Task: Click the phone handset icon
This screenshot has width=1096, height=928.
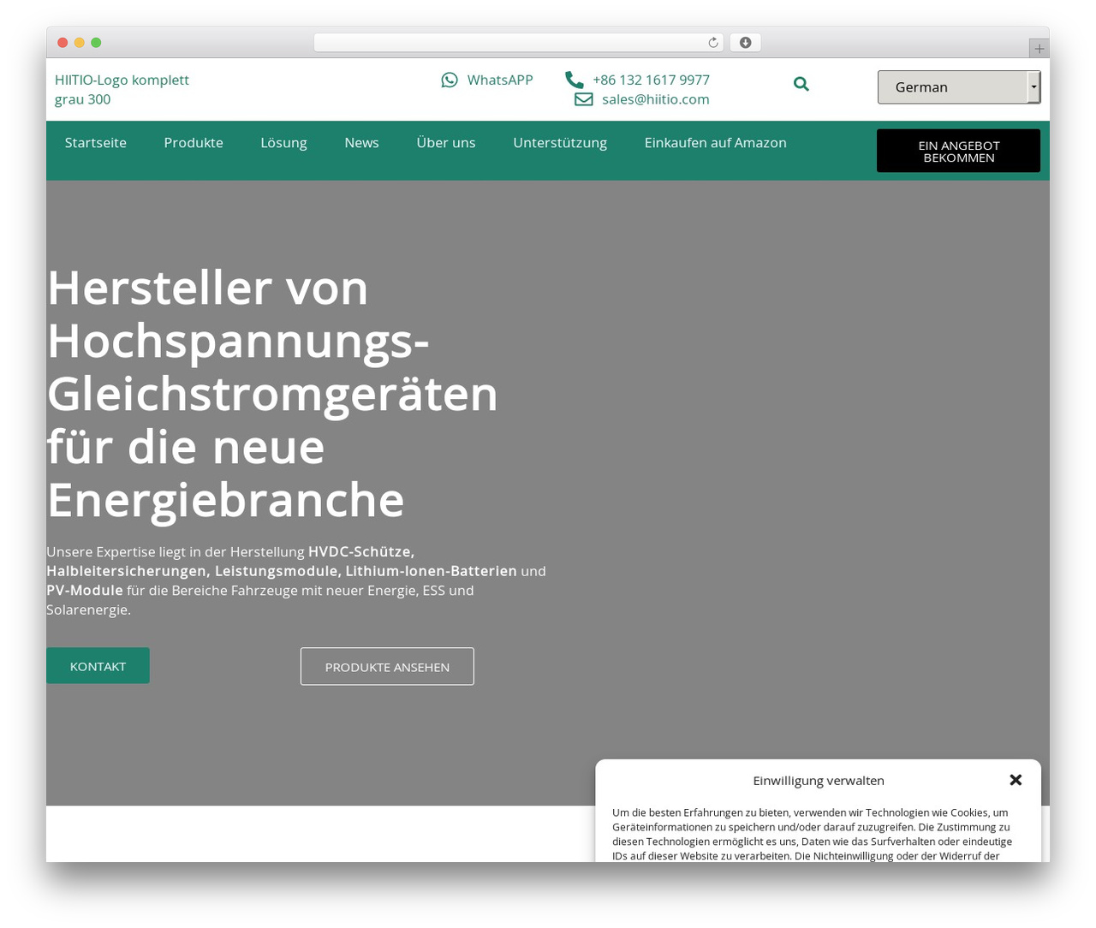Action: pos(574,80)
